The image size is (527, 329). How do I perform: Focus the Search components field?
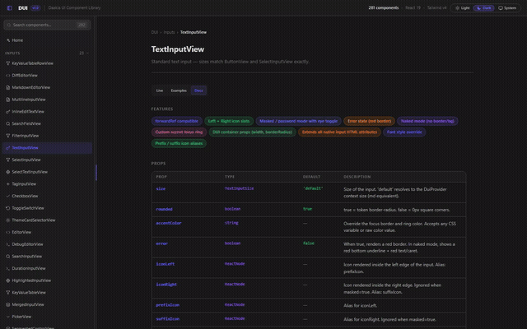pyautogui.click(x=47, y=25)
